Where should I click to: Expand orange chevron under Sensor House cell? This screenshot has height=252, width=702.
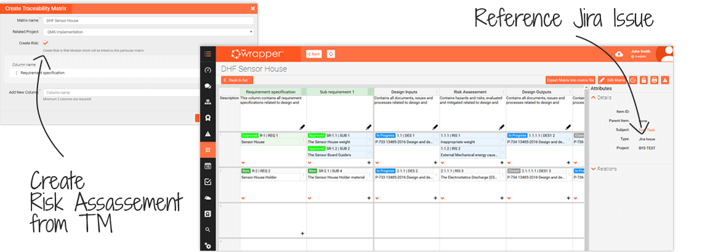tap(243, 163)
